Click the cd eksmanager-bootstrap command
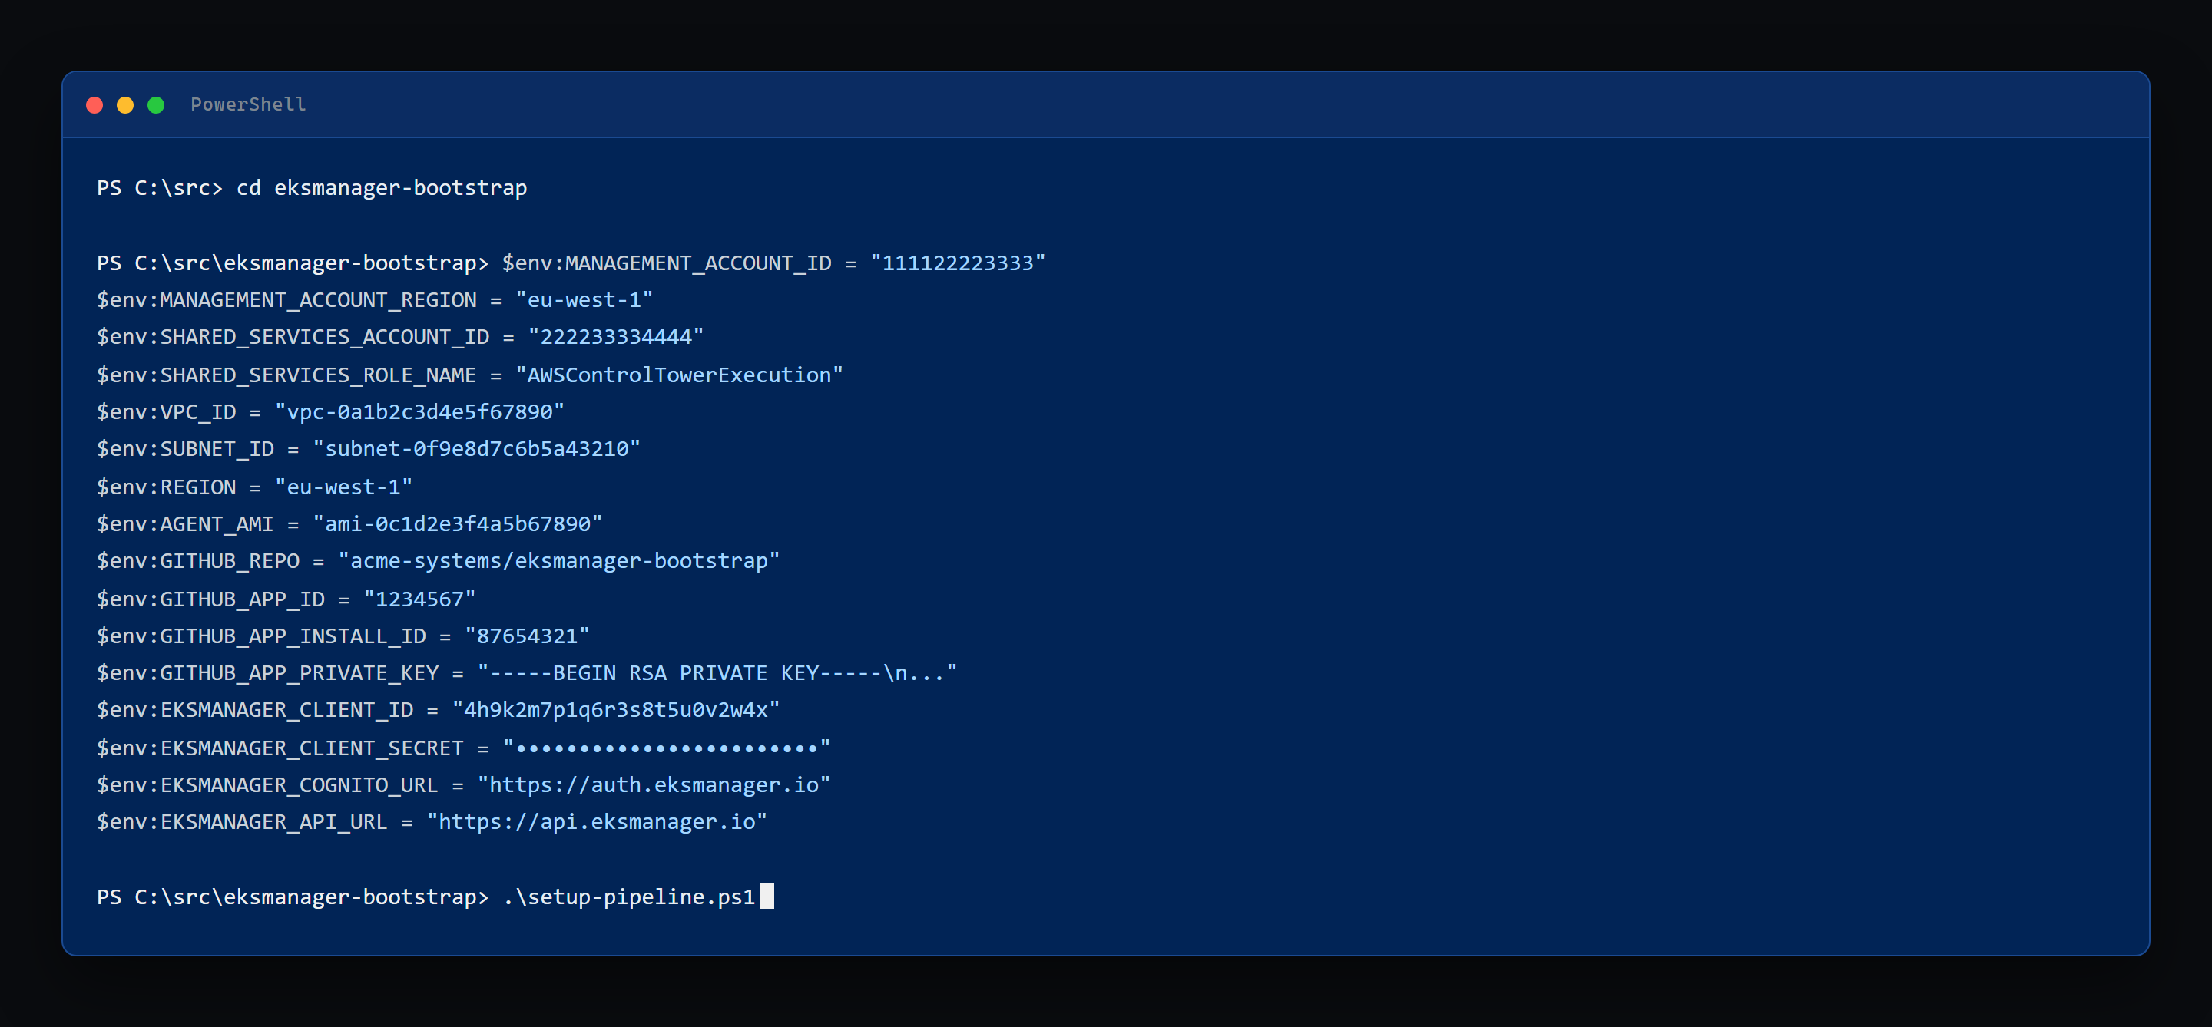Screen dimensions: 2212x1027 tap(382, 188)
